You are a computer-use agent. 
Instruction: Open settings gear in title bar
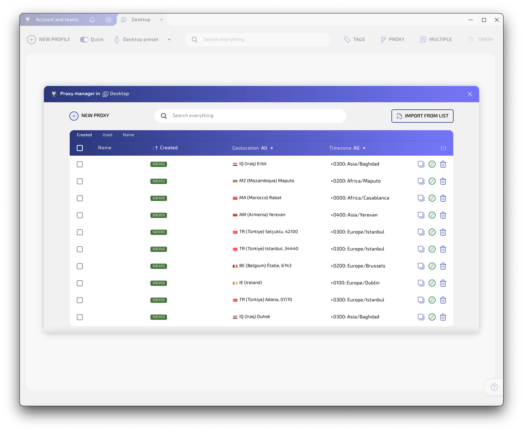click(x=109, y=20)
